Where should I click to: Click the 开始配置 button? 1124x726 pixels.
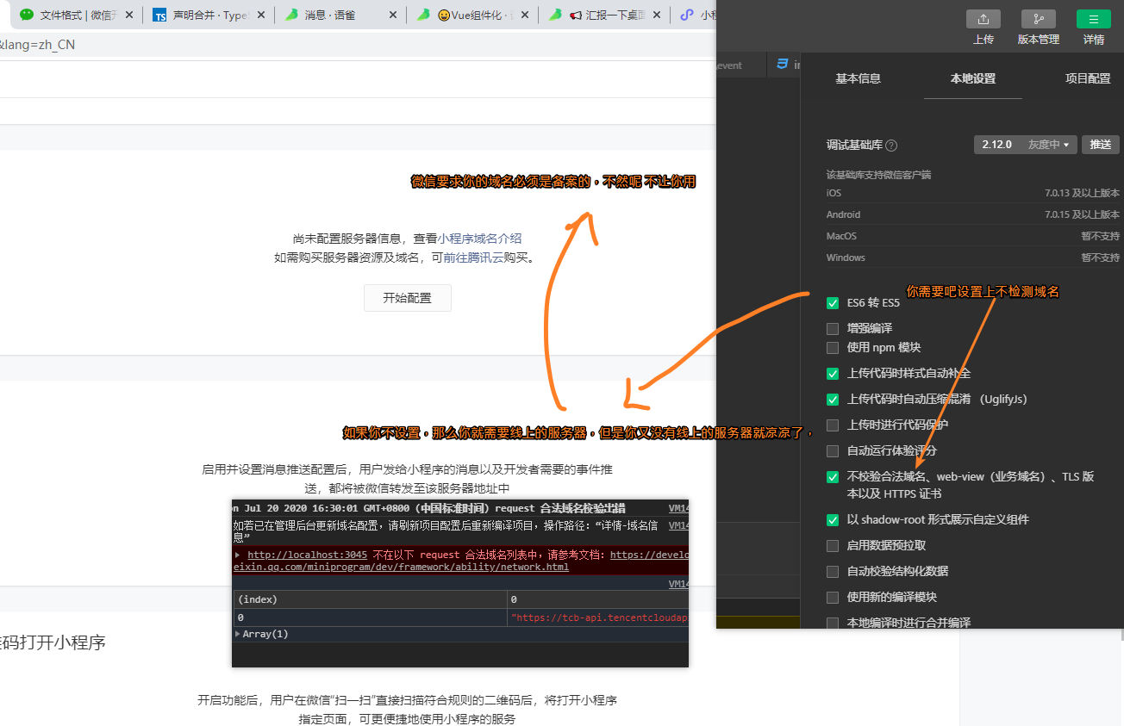[408, 298]
